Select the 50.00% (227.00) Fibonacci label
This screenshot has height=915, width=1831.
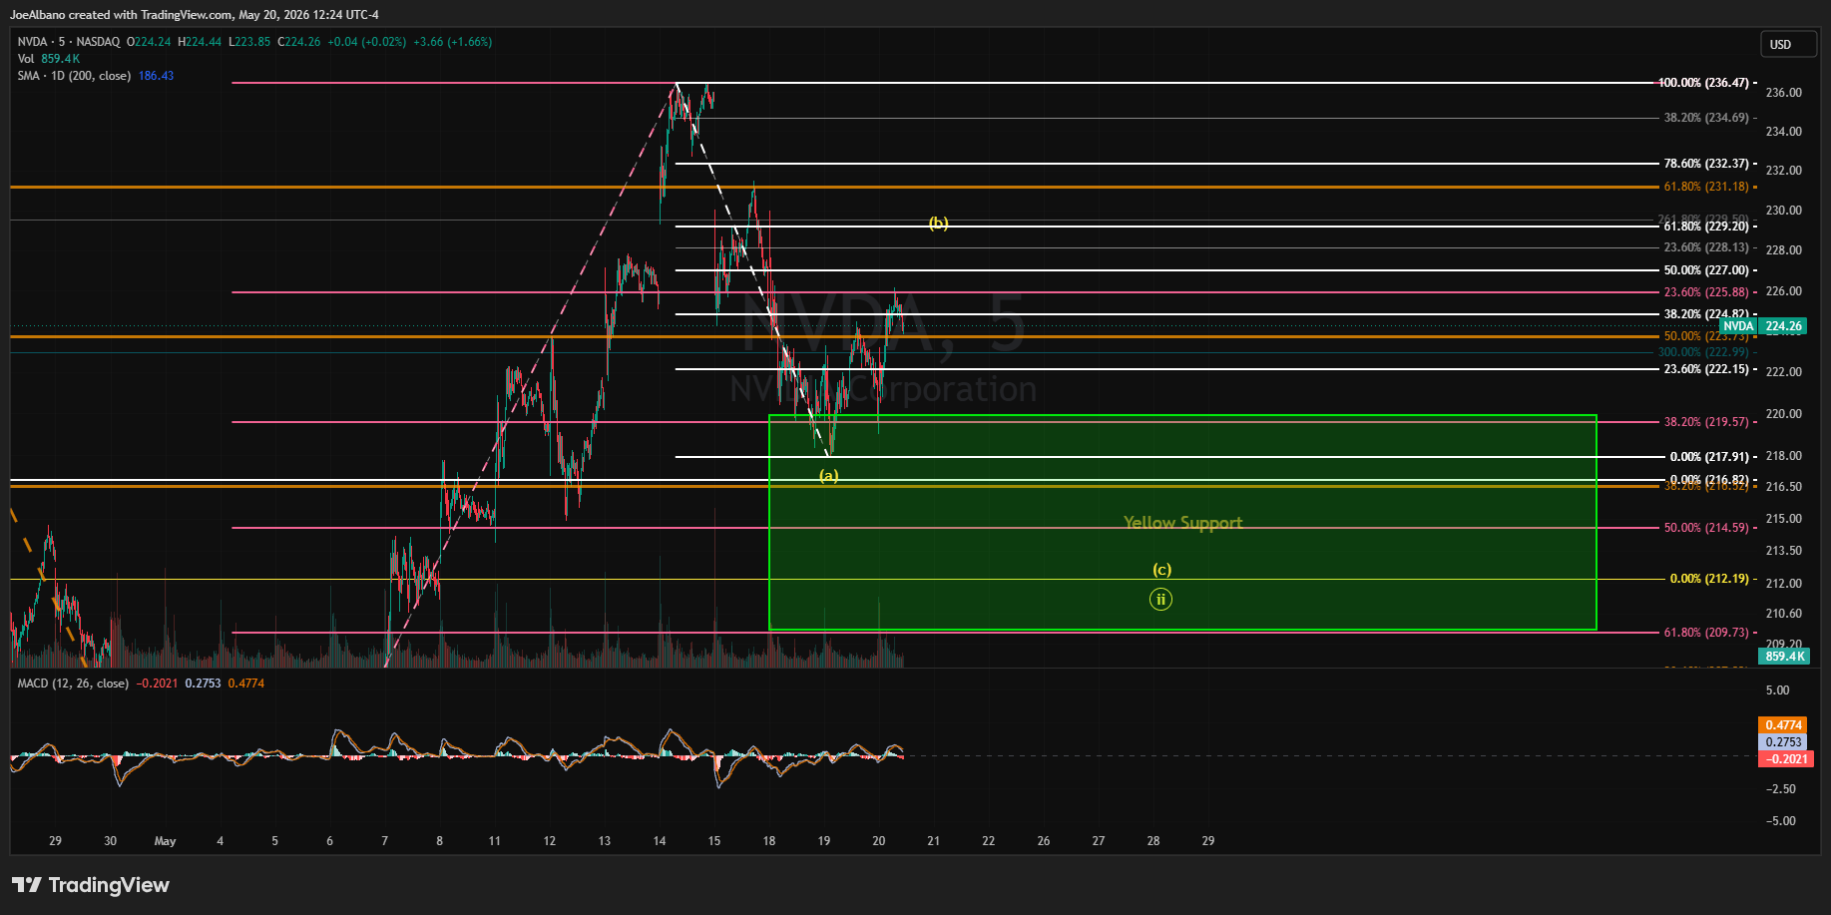(x=1706, y=270)
